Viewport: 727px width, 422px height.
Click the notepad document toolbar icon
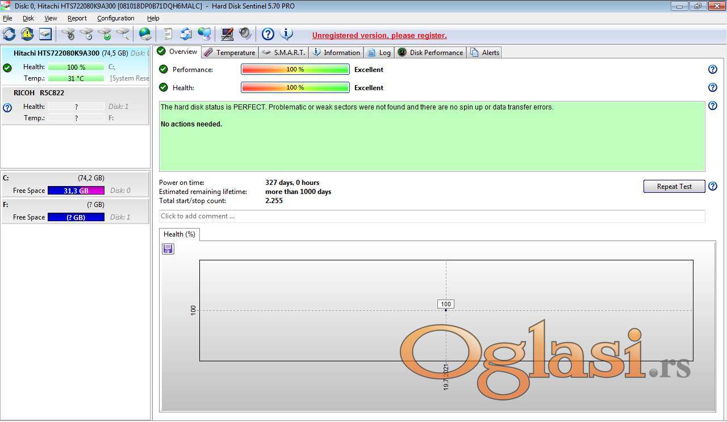pyautogui.click(x=168, y=34)
